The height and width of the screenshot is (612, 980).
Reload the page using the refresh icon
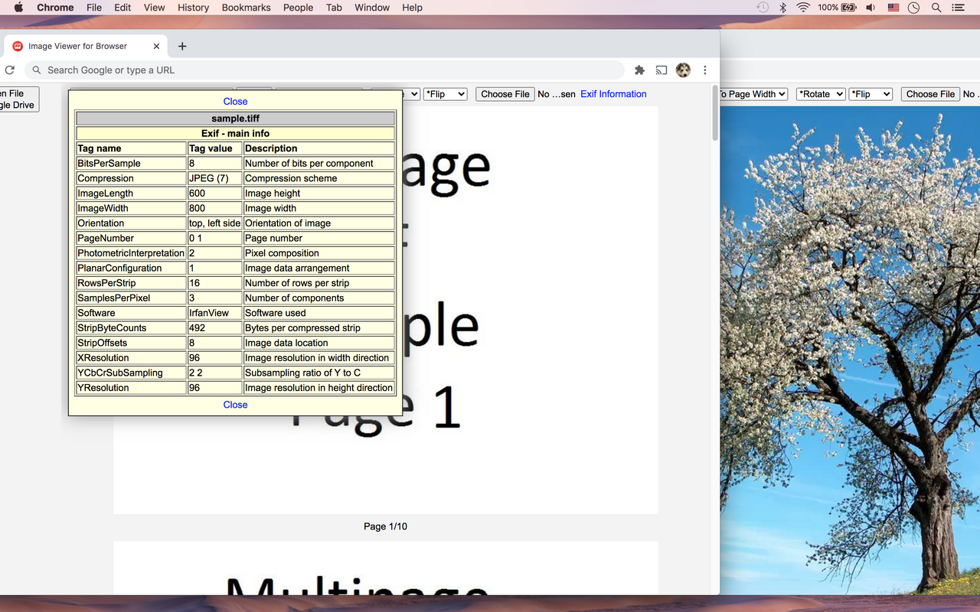(9, 70)
